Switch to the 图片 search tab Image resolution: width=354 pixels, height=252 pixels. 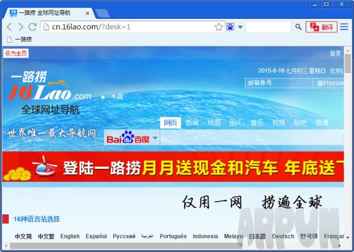pos(235,122)
